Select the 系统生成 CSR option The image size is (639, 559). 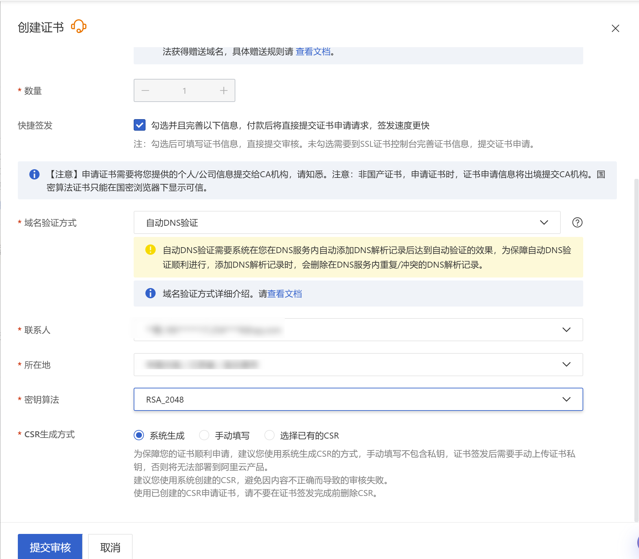coord(139,435)
